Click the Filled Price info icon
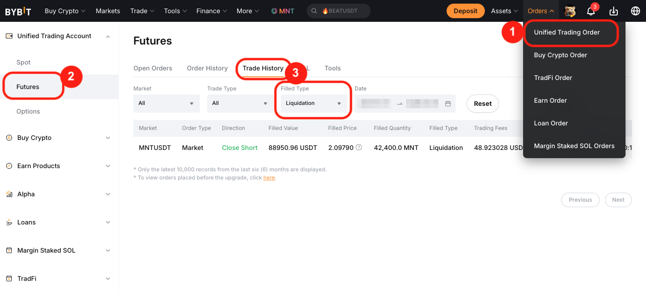Viewport: 646px width, 294px height. tap(359, 147)
